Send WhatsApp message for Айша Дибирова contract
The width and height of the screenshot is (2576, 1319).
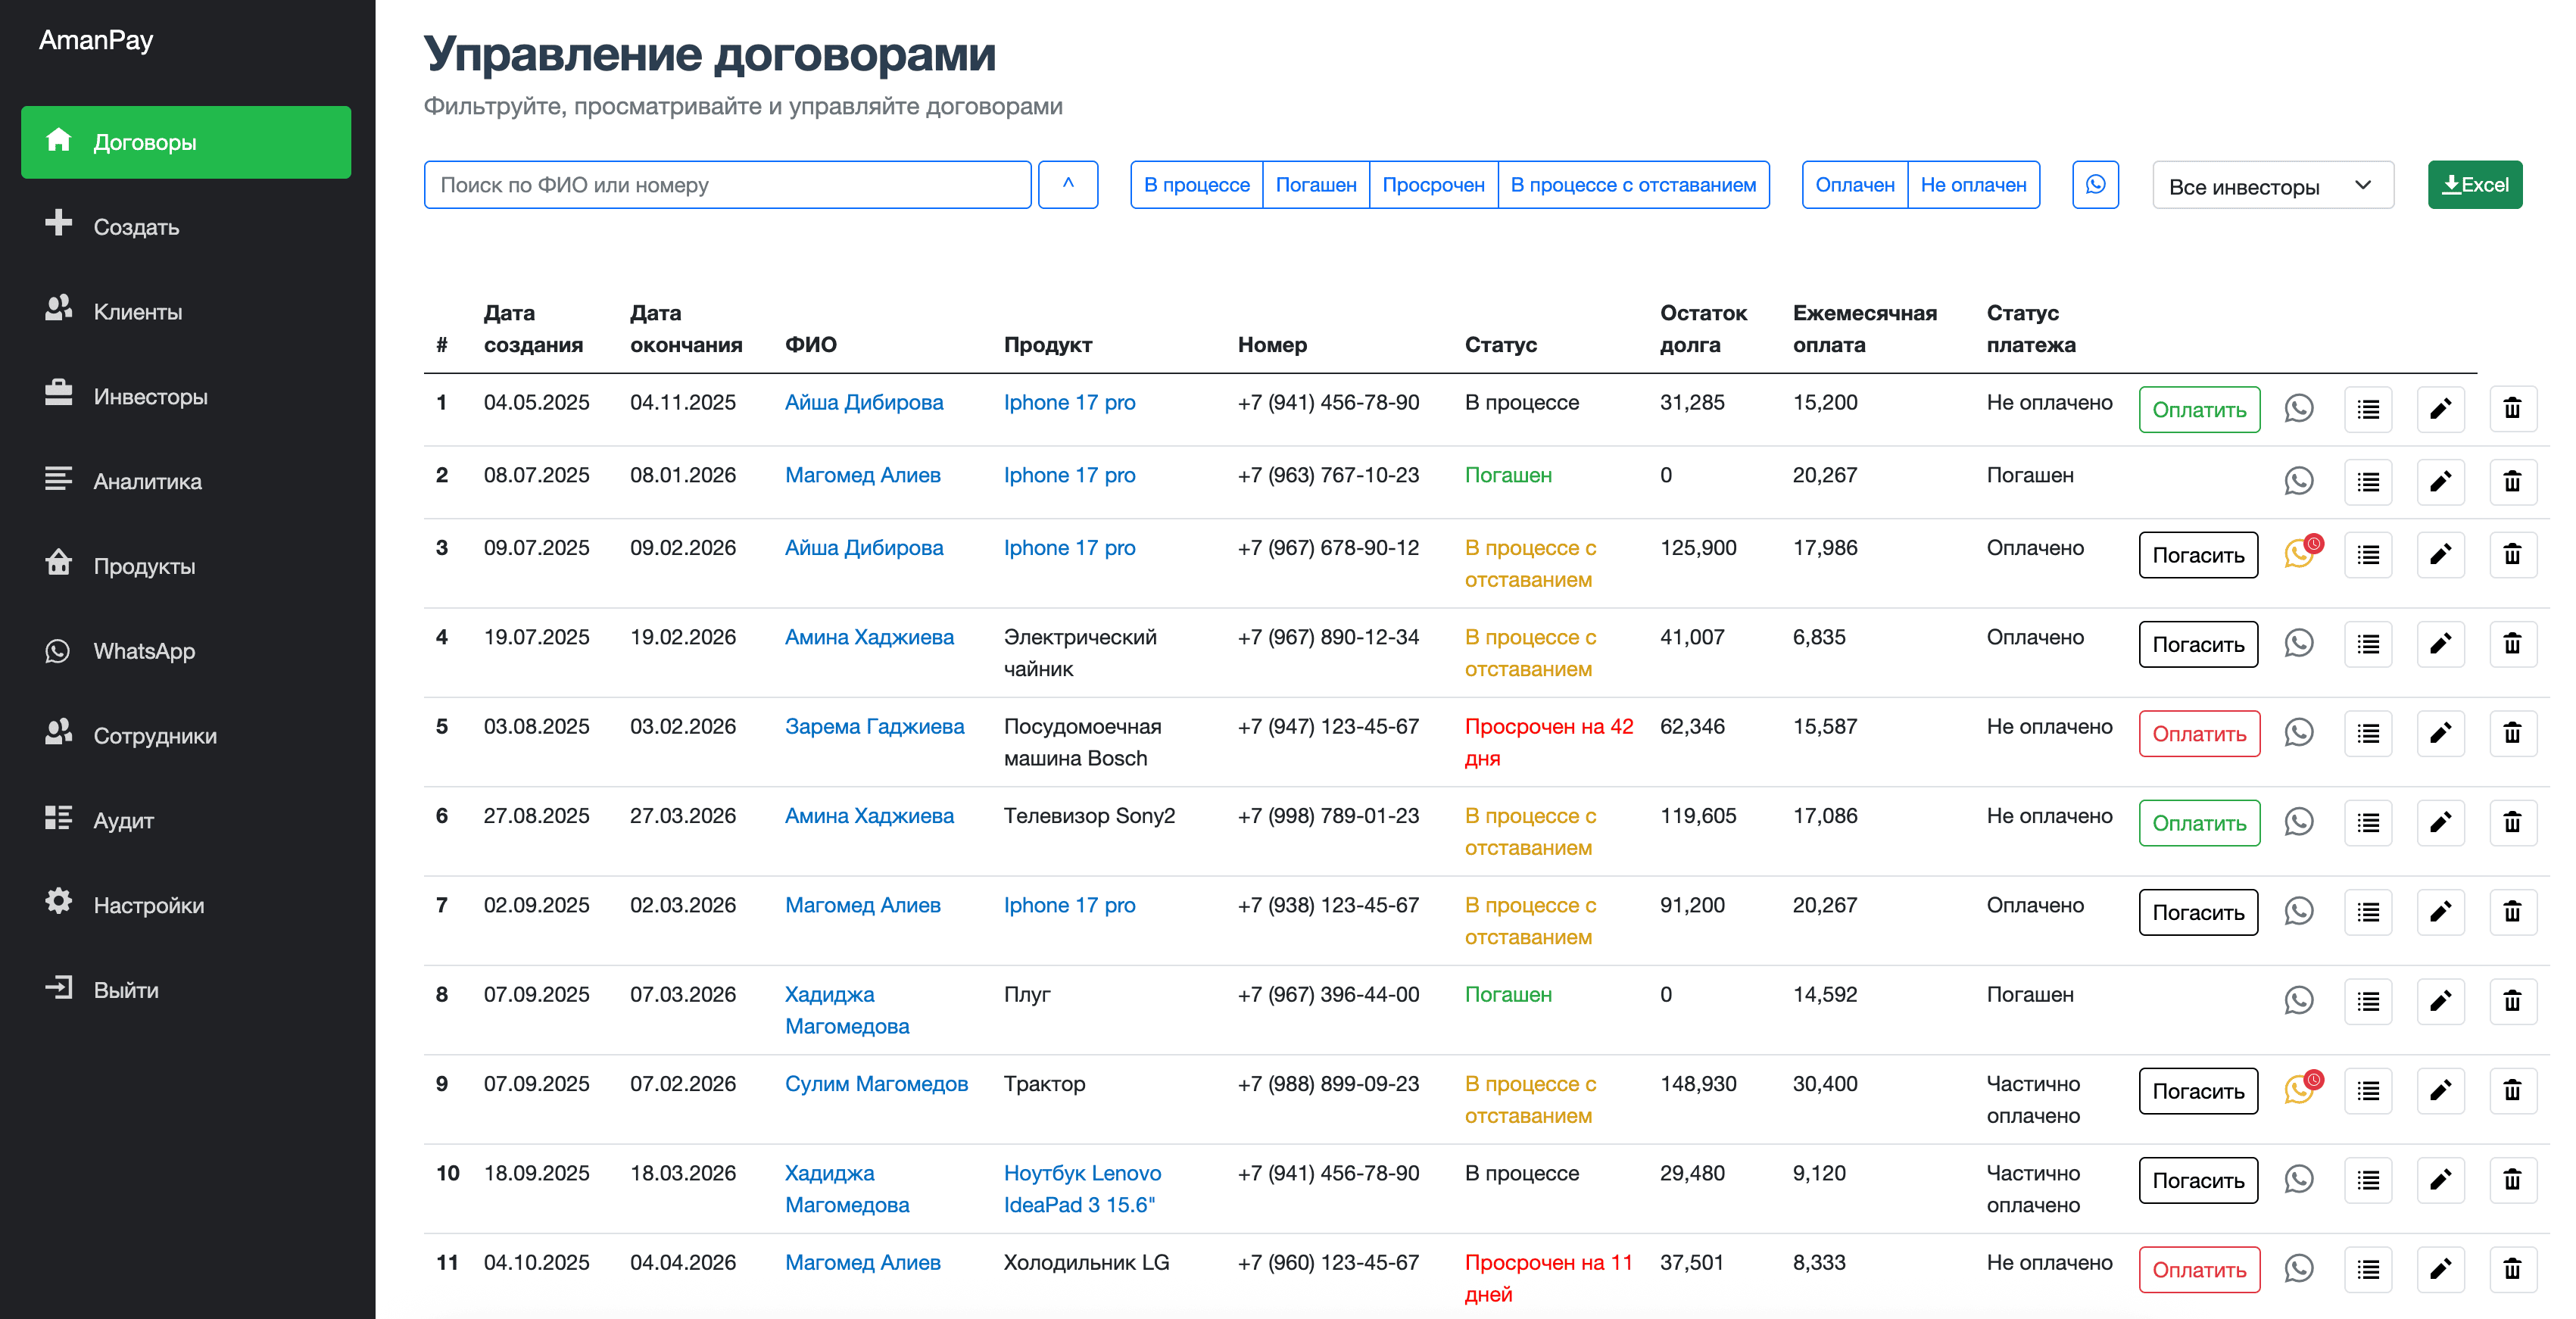click(2299, 408)
